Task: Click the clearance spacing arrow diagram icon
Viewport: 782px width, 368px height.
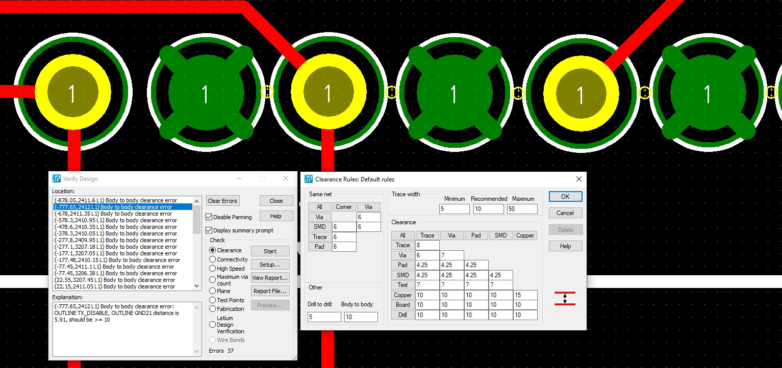Action: click(565, 299)
